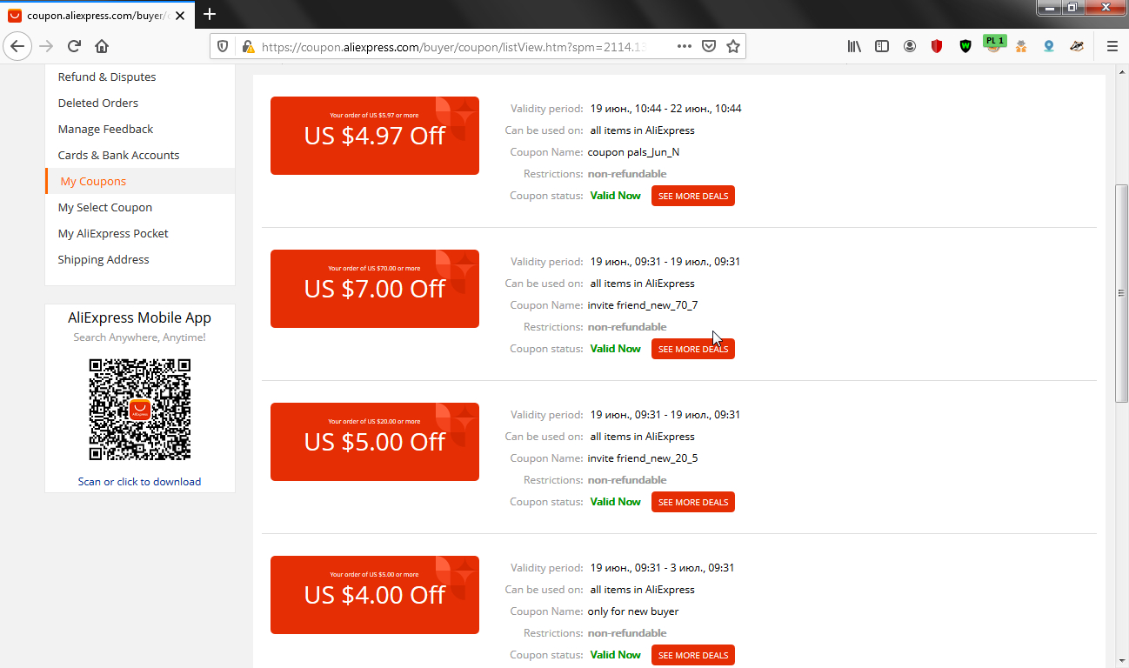Open My Select Coupon
This screenshot has height=668, width=1129.
click(x=105, y=207)
